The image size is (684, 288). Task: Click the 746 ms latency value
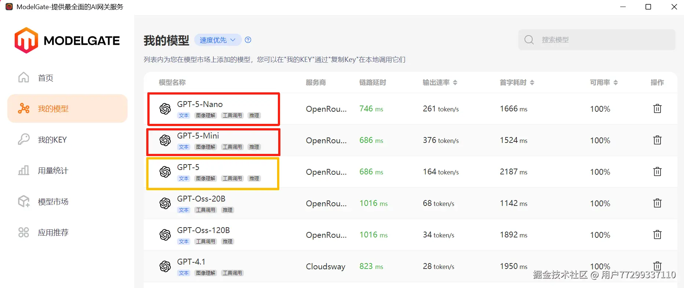click(x=371, y=109)
